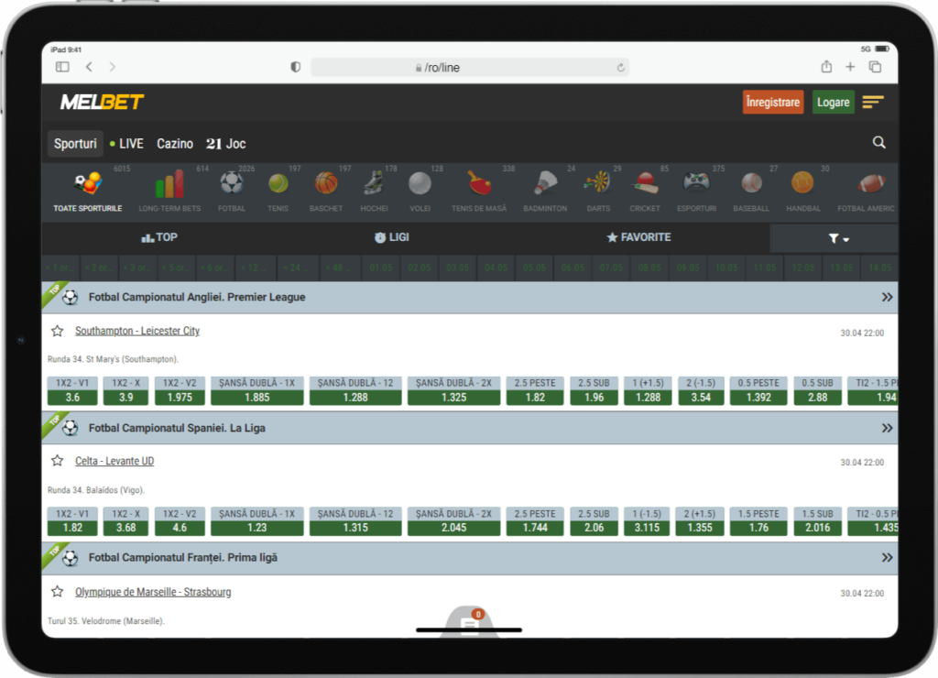
Task: Switch to the TOP tab
Action: [159, 237]
